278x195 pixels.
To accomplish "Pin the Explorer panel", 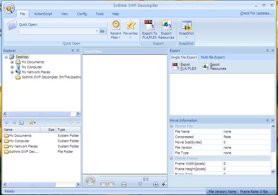I will 72,51.
